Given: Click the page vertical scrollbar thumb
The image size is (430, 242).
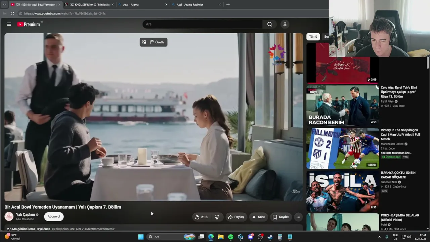Looking at the screenshot, I should tap(428, 62).
